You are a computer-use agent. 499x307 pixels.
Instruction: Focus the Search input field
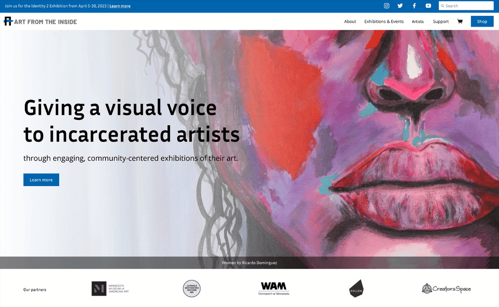click(466, 6)
